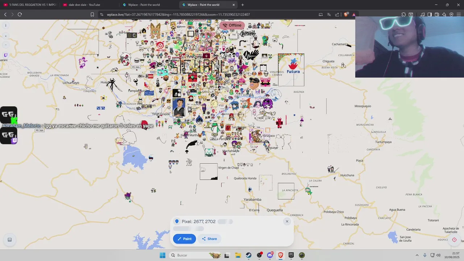Click the taskbar Buscar search box
This screenshot has width=464, height=261.
coord(196,255)
